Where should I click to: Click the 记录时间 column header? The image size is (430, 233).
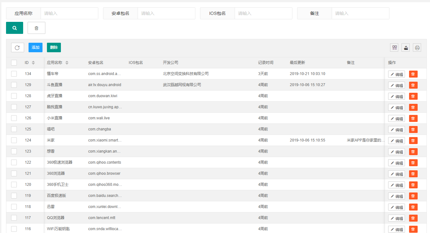pyautogui.click(x=266, y=63)
